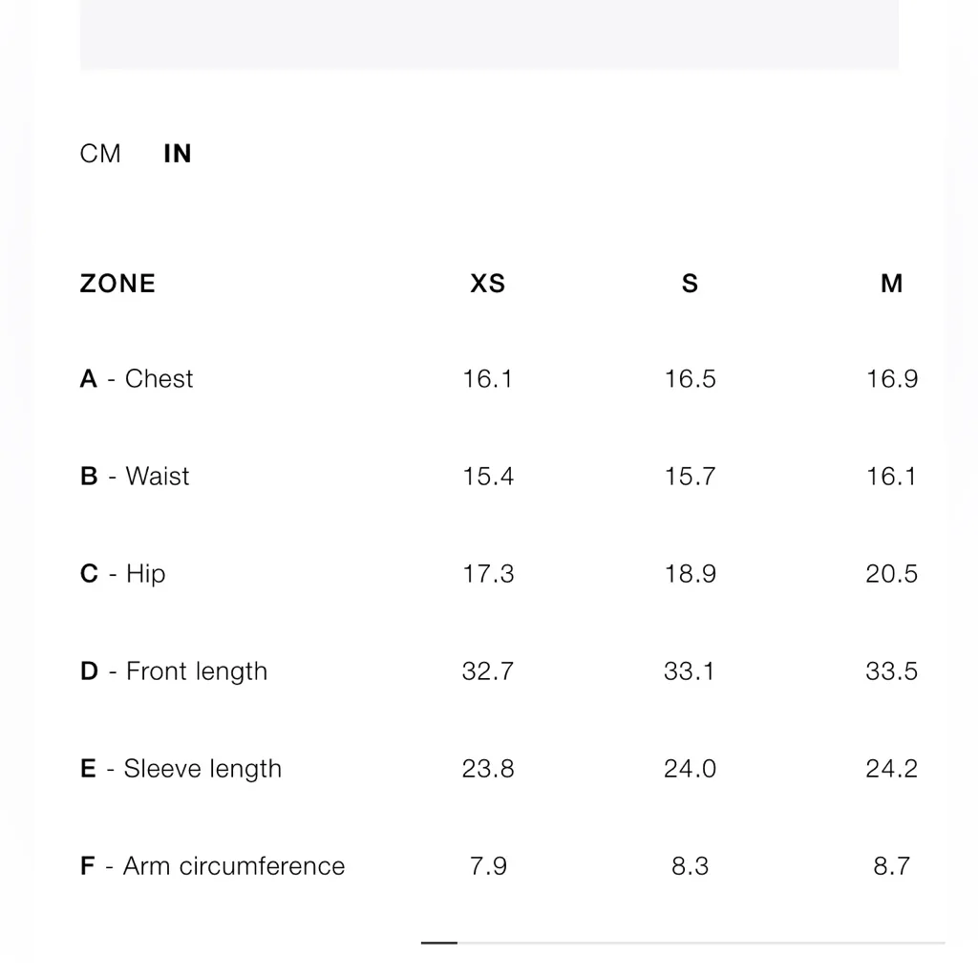This screenshot has width=978, height=978.
Task: Select the S size column header
Action: point(690,284)
